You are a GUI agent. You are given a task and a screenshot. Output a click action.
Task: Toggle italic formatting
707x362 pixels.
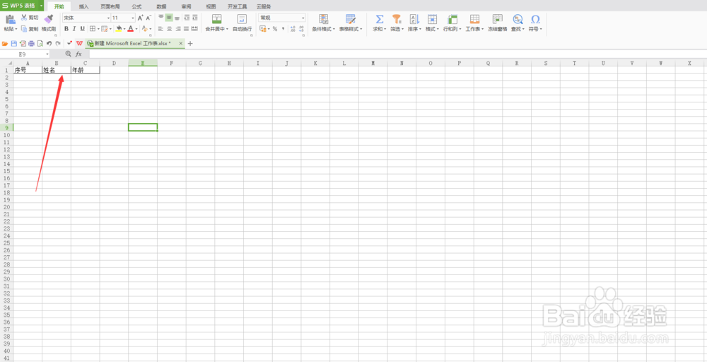click(x=74, y=29)
